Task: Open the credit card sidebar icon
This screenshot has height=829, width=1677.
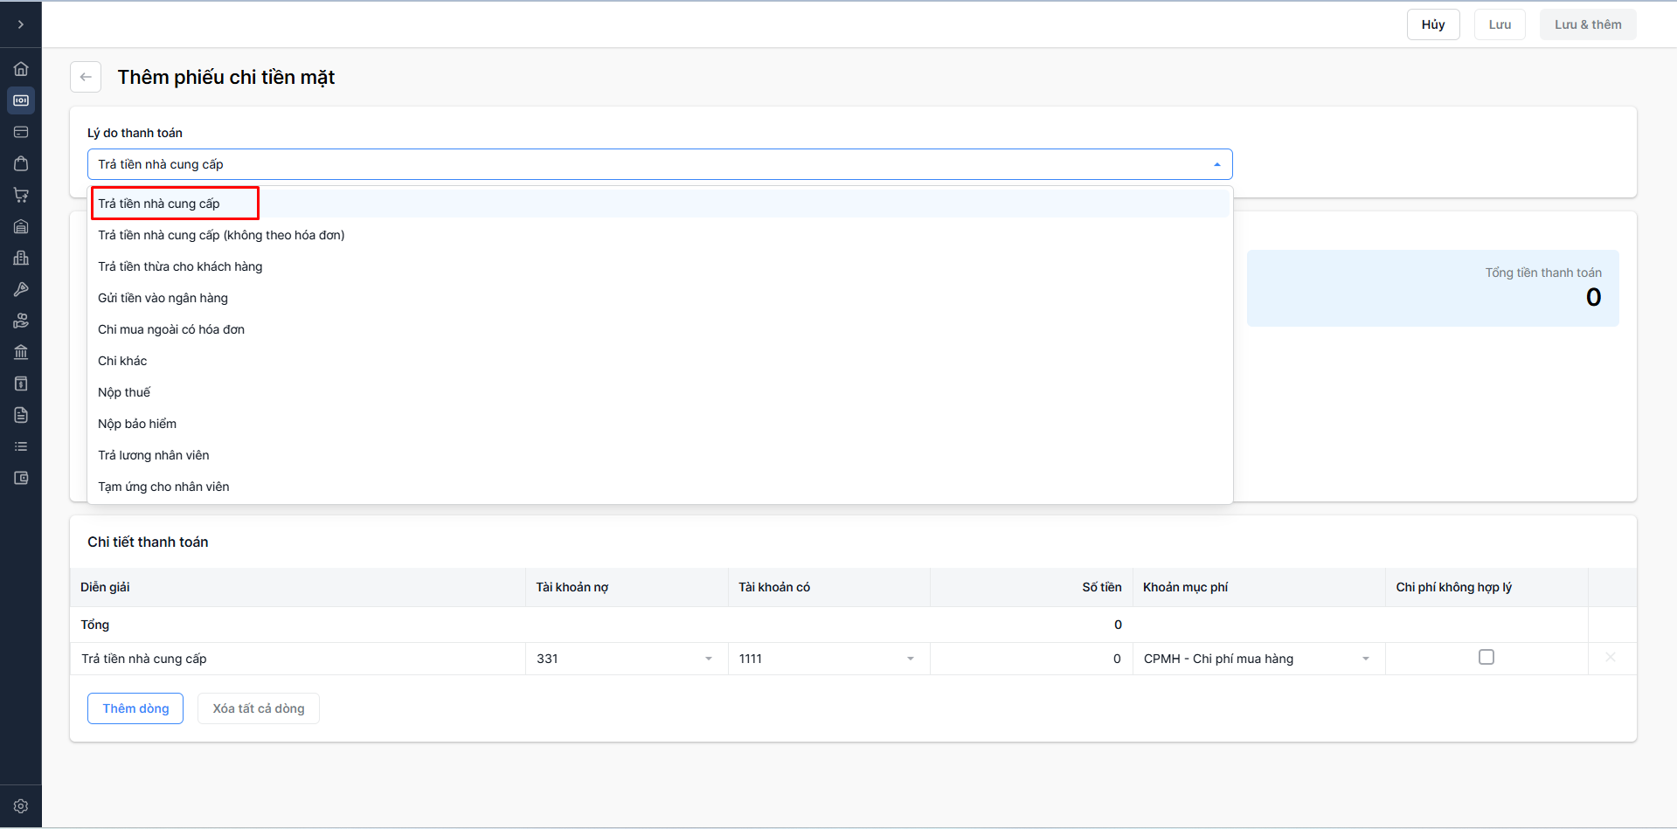Action: point(21,132)
